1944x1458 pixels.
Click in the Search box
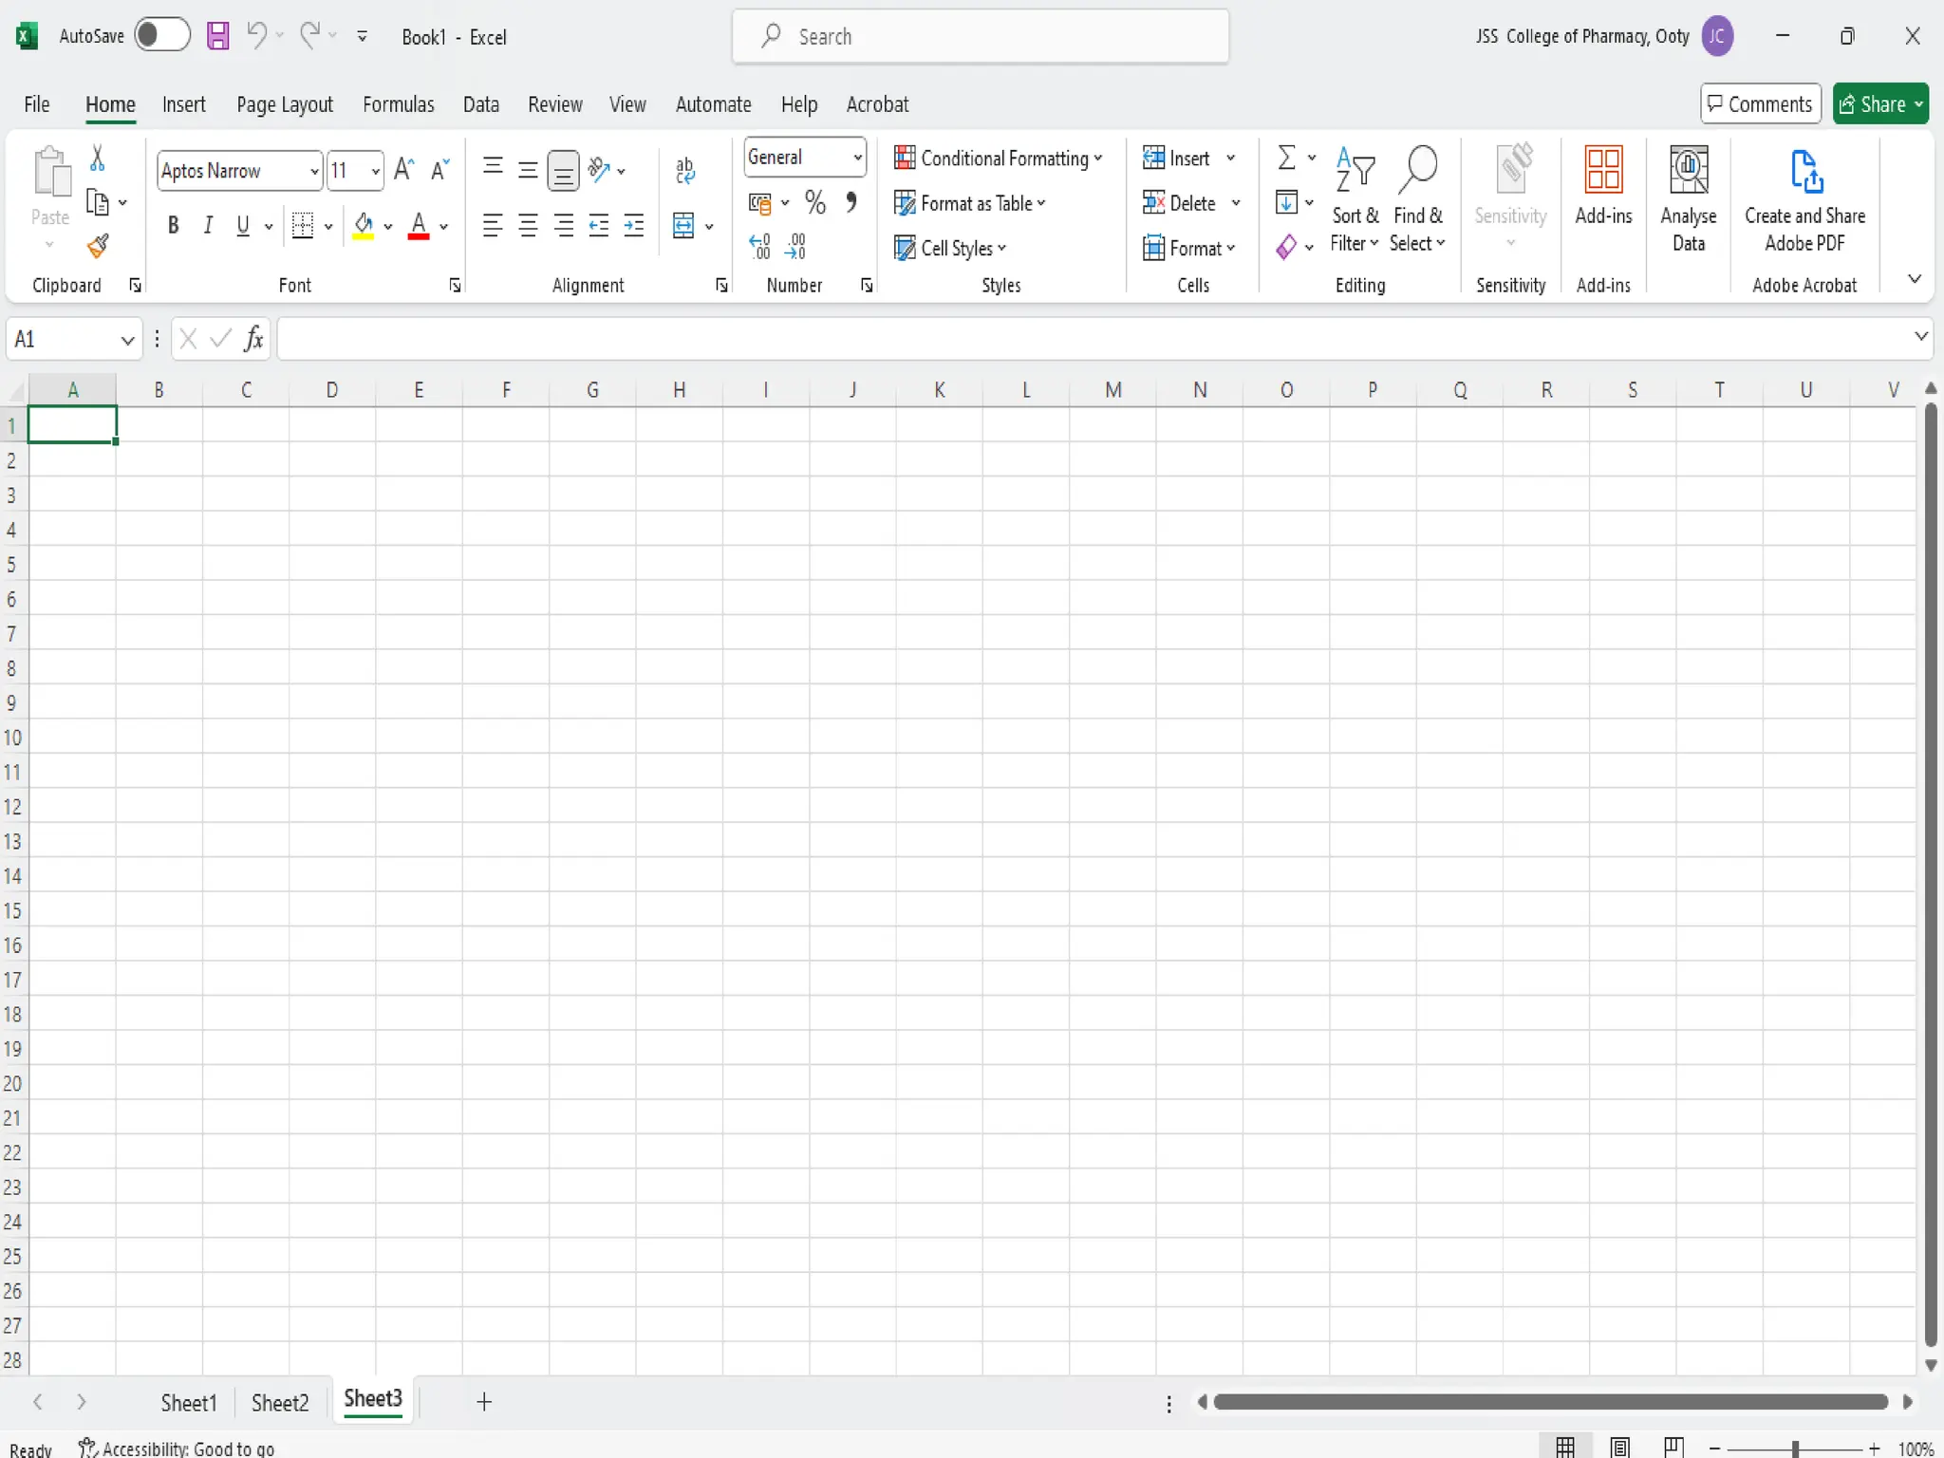click(980, 37)
